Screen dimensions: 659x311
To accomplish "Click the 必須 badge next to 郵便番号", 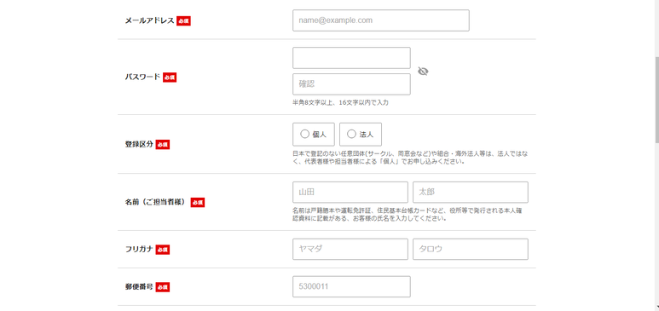I will (x=163, y=287).
